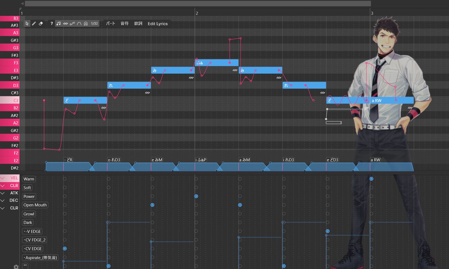
Task: Click the left scroll arrow above ruler
Action: 22,3
